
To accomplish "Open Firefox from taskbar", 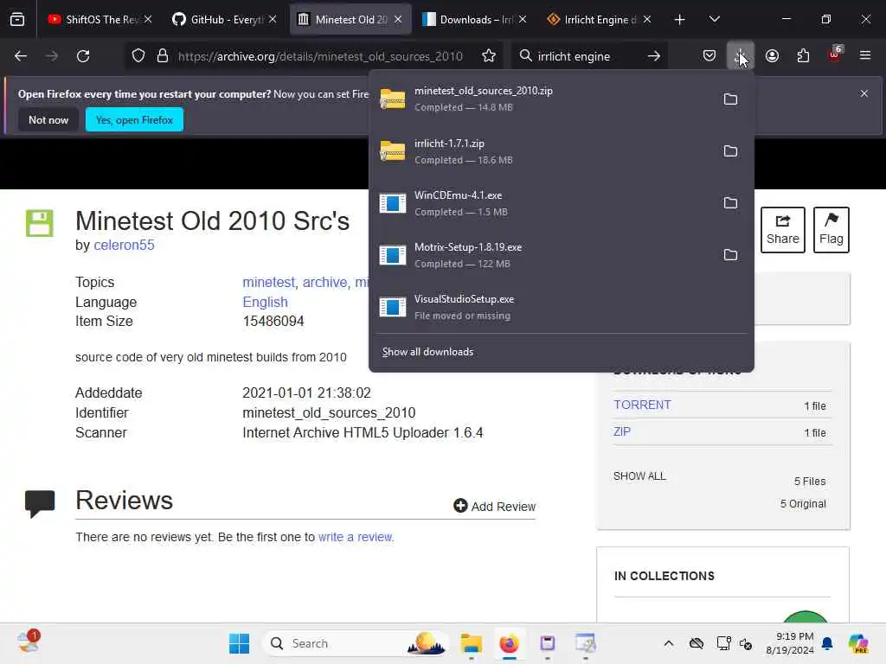I will [509, 643].
